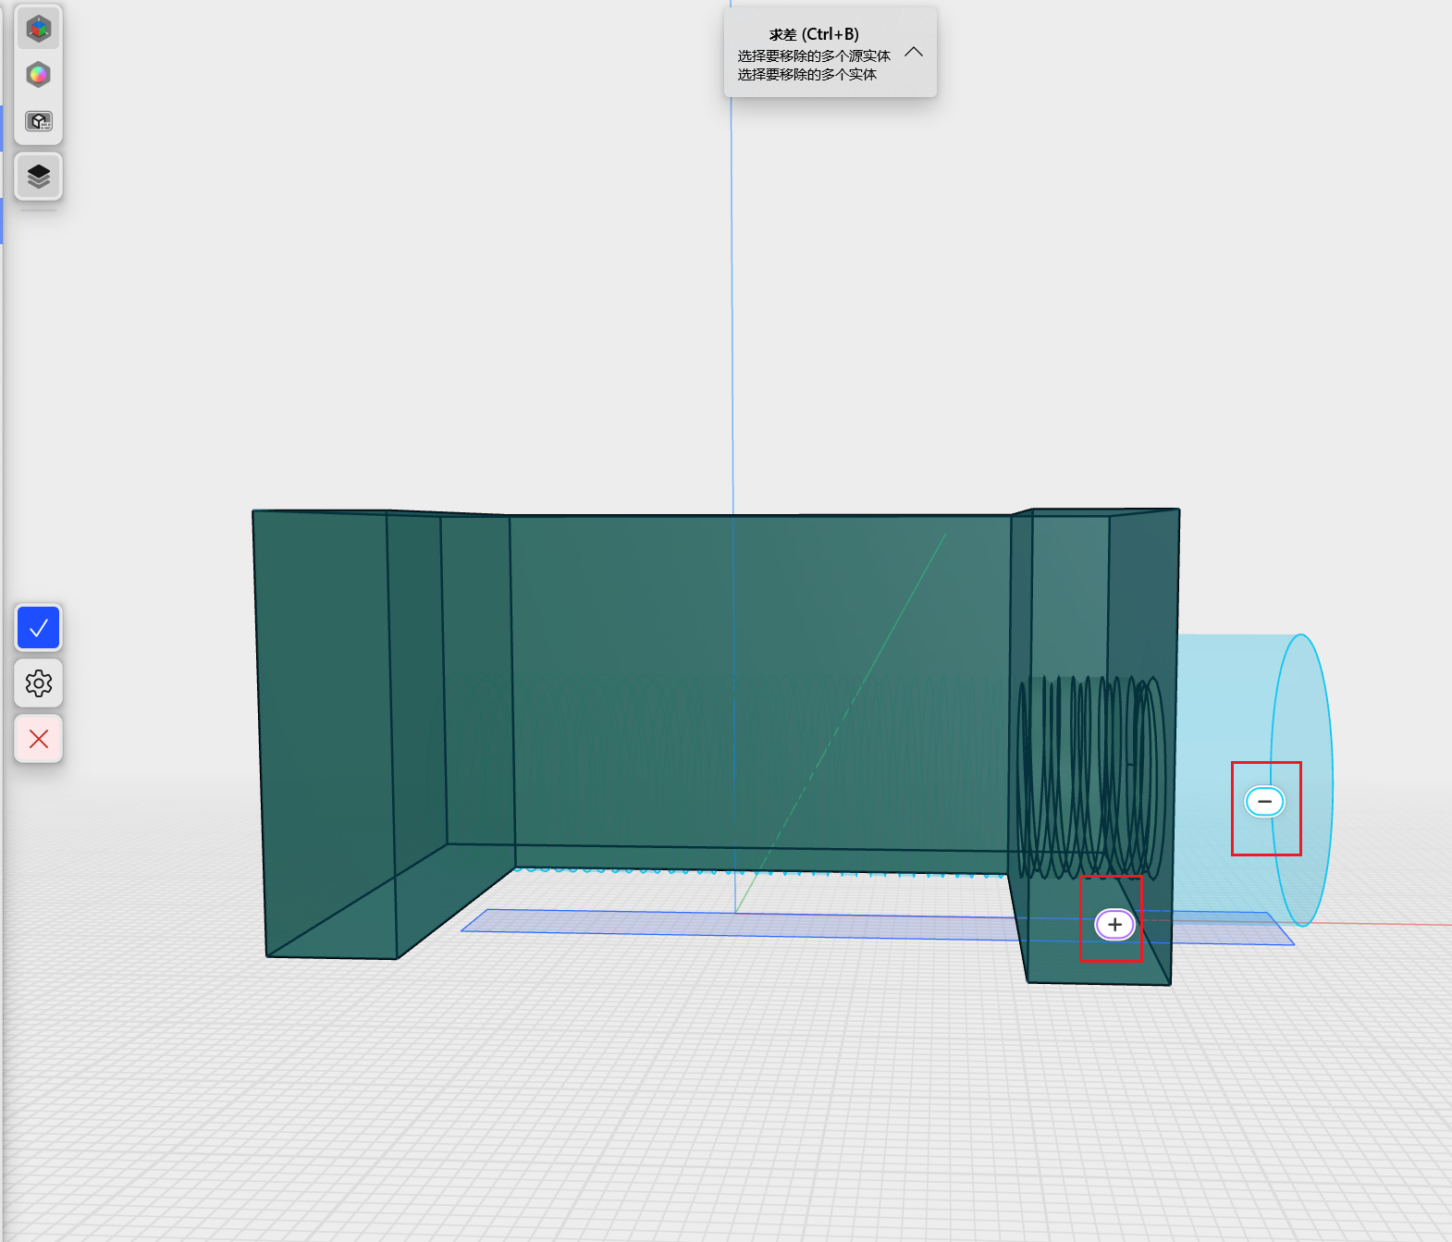1452x1242 pixels.
Task: Click the plus handle on the teal body
Action: click(x=1114, y=924)
